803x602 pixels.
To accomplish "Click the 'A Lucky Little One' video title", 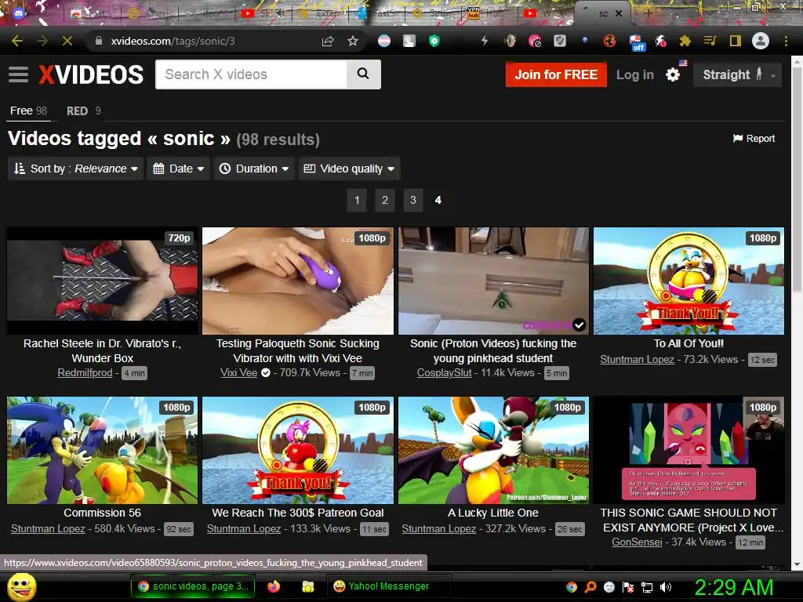I will point(493,513).
